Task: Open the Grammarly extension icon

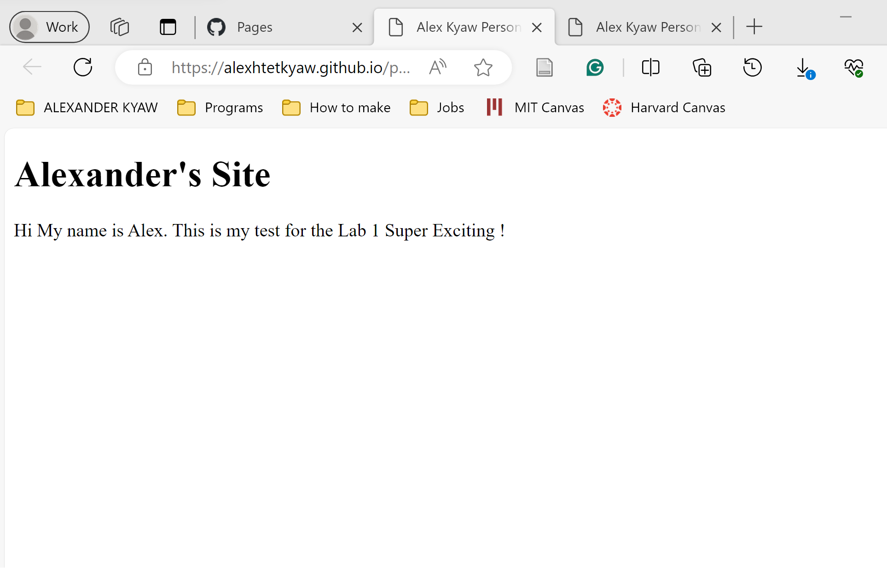Action: [x=595, y=68]
